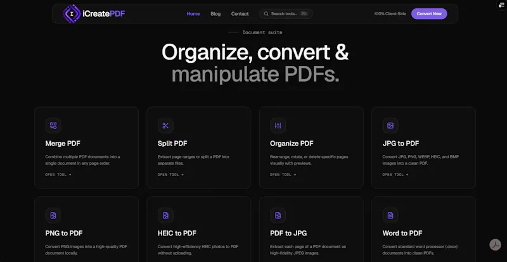Click the PNG to PDF card title

pos(64,234)
